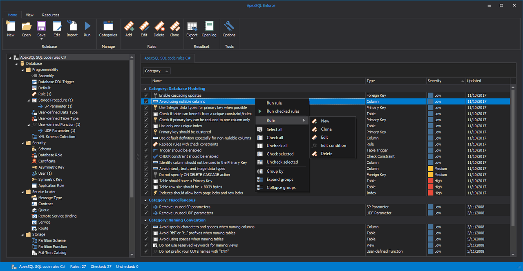
Task: Click the ApexSQL SQL code rules C# document tab
Action: point(168,58)
